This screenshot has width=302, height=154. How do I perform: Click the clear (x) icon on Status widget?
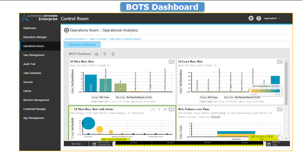[165, 109]
